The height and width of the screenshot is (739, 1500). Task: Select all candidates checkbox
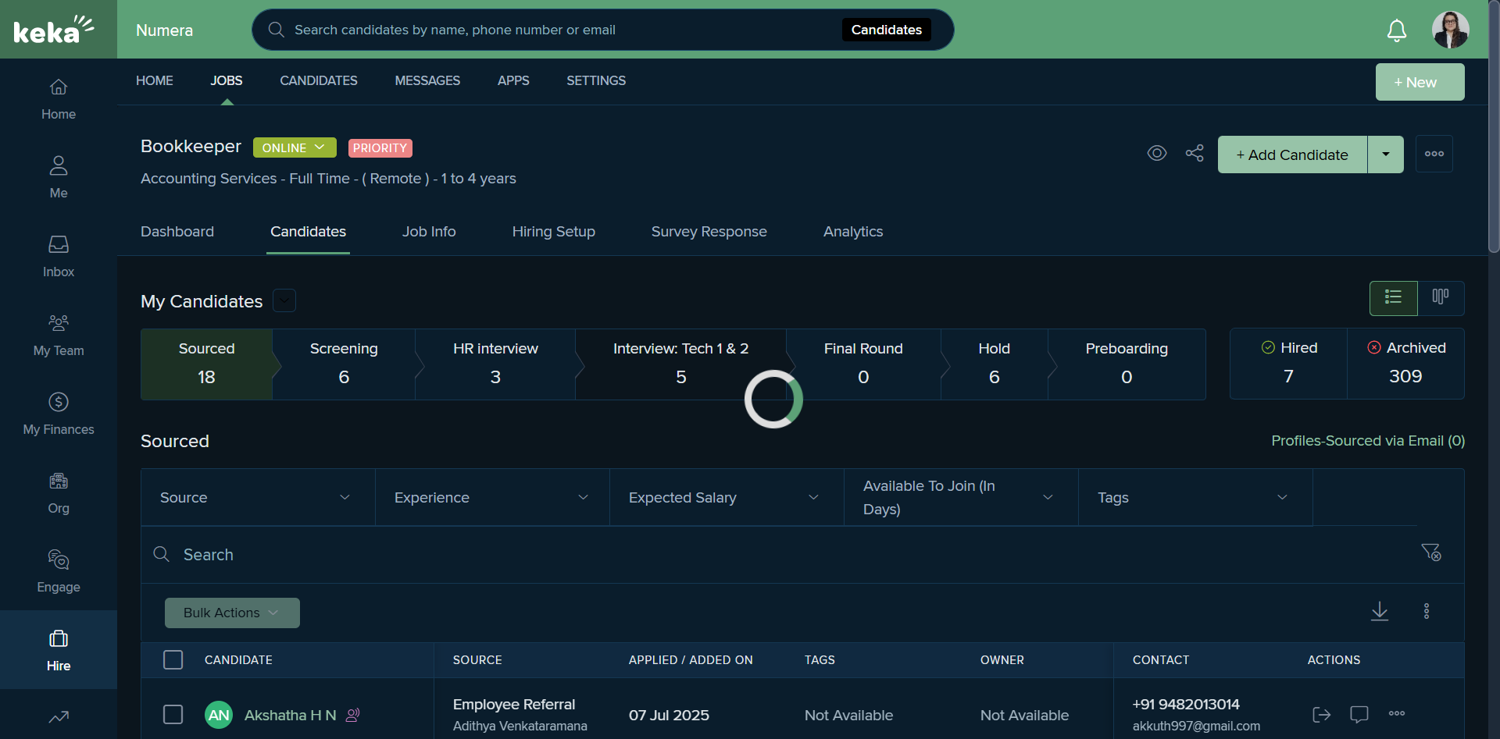(173, 659)
